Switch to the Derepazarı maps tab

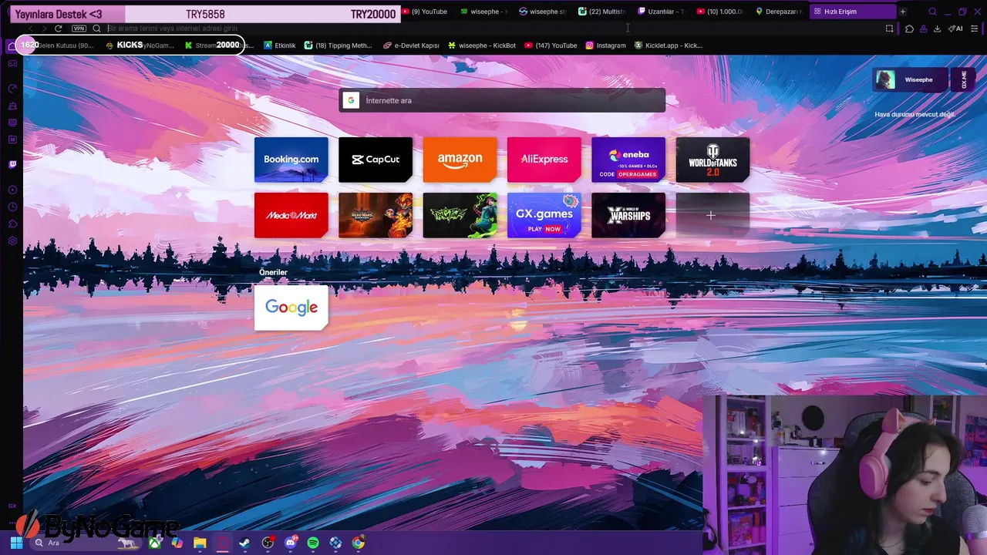pyautogui.click(x=779, y=12)
